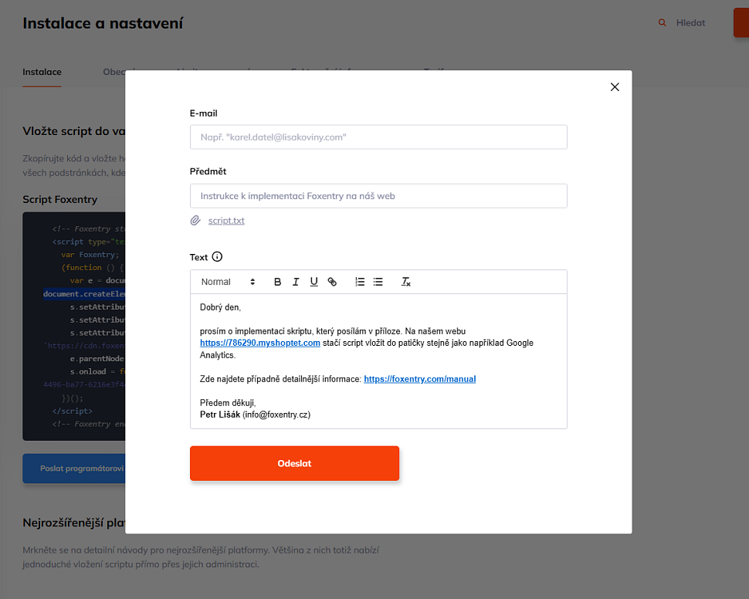Toggle underline formatting in the editor toolbar
Screen dimensions: 749x599
[313, 282]
